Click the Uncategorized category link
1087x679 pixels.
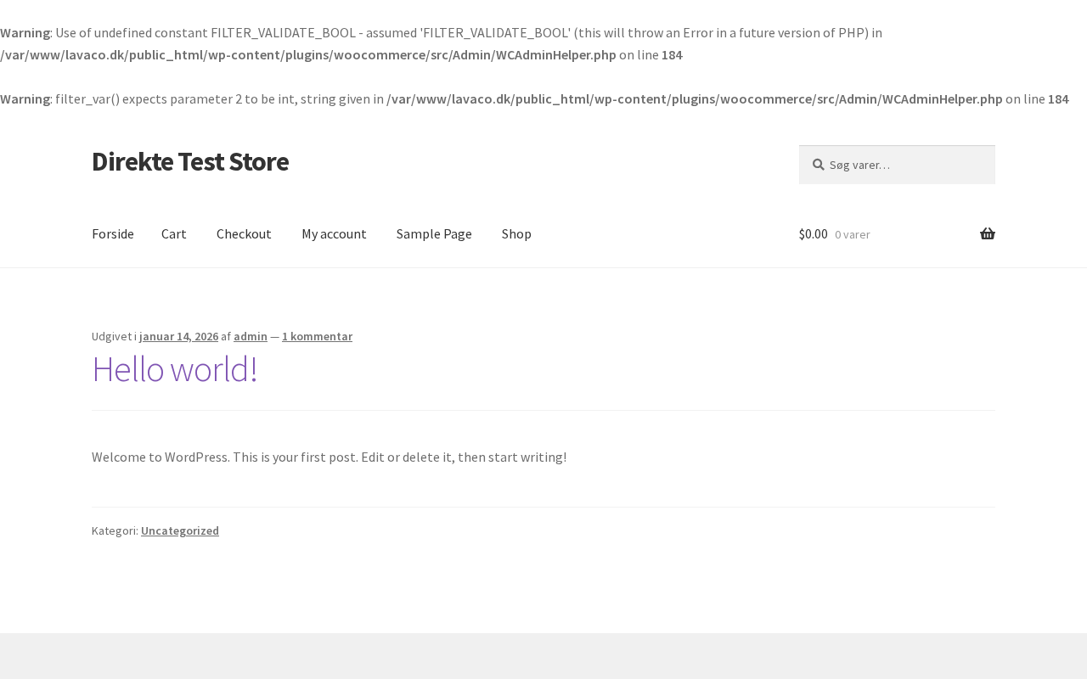(180, 531)
